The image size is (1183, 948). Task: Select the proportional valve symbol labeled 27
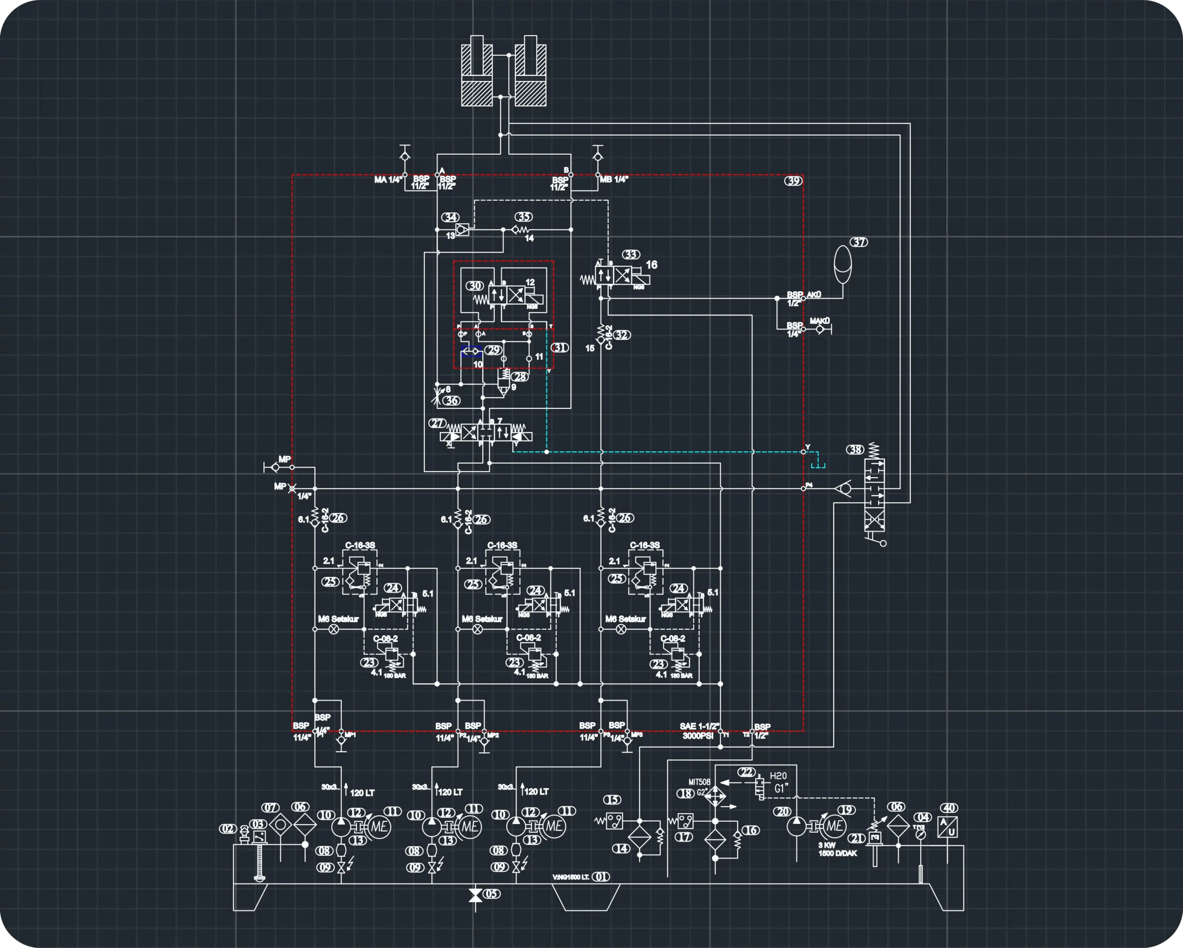pyautogui.click(x=486, y=433)
